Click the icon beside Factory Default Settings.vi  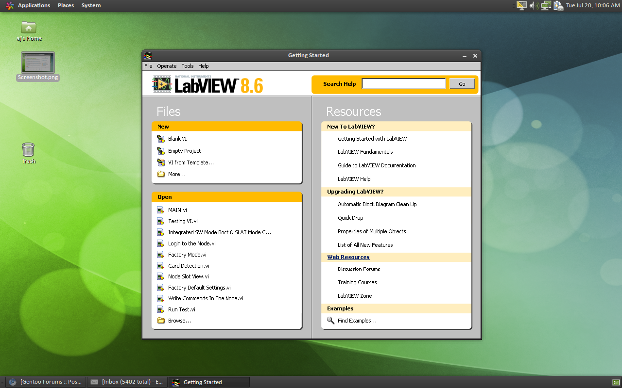click(x=161, y=288)
